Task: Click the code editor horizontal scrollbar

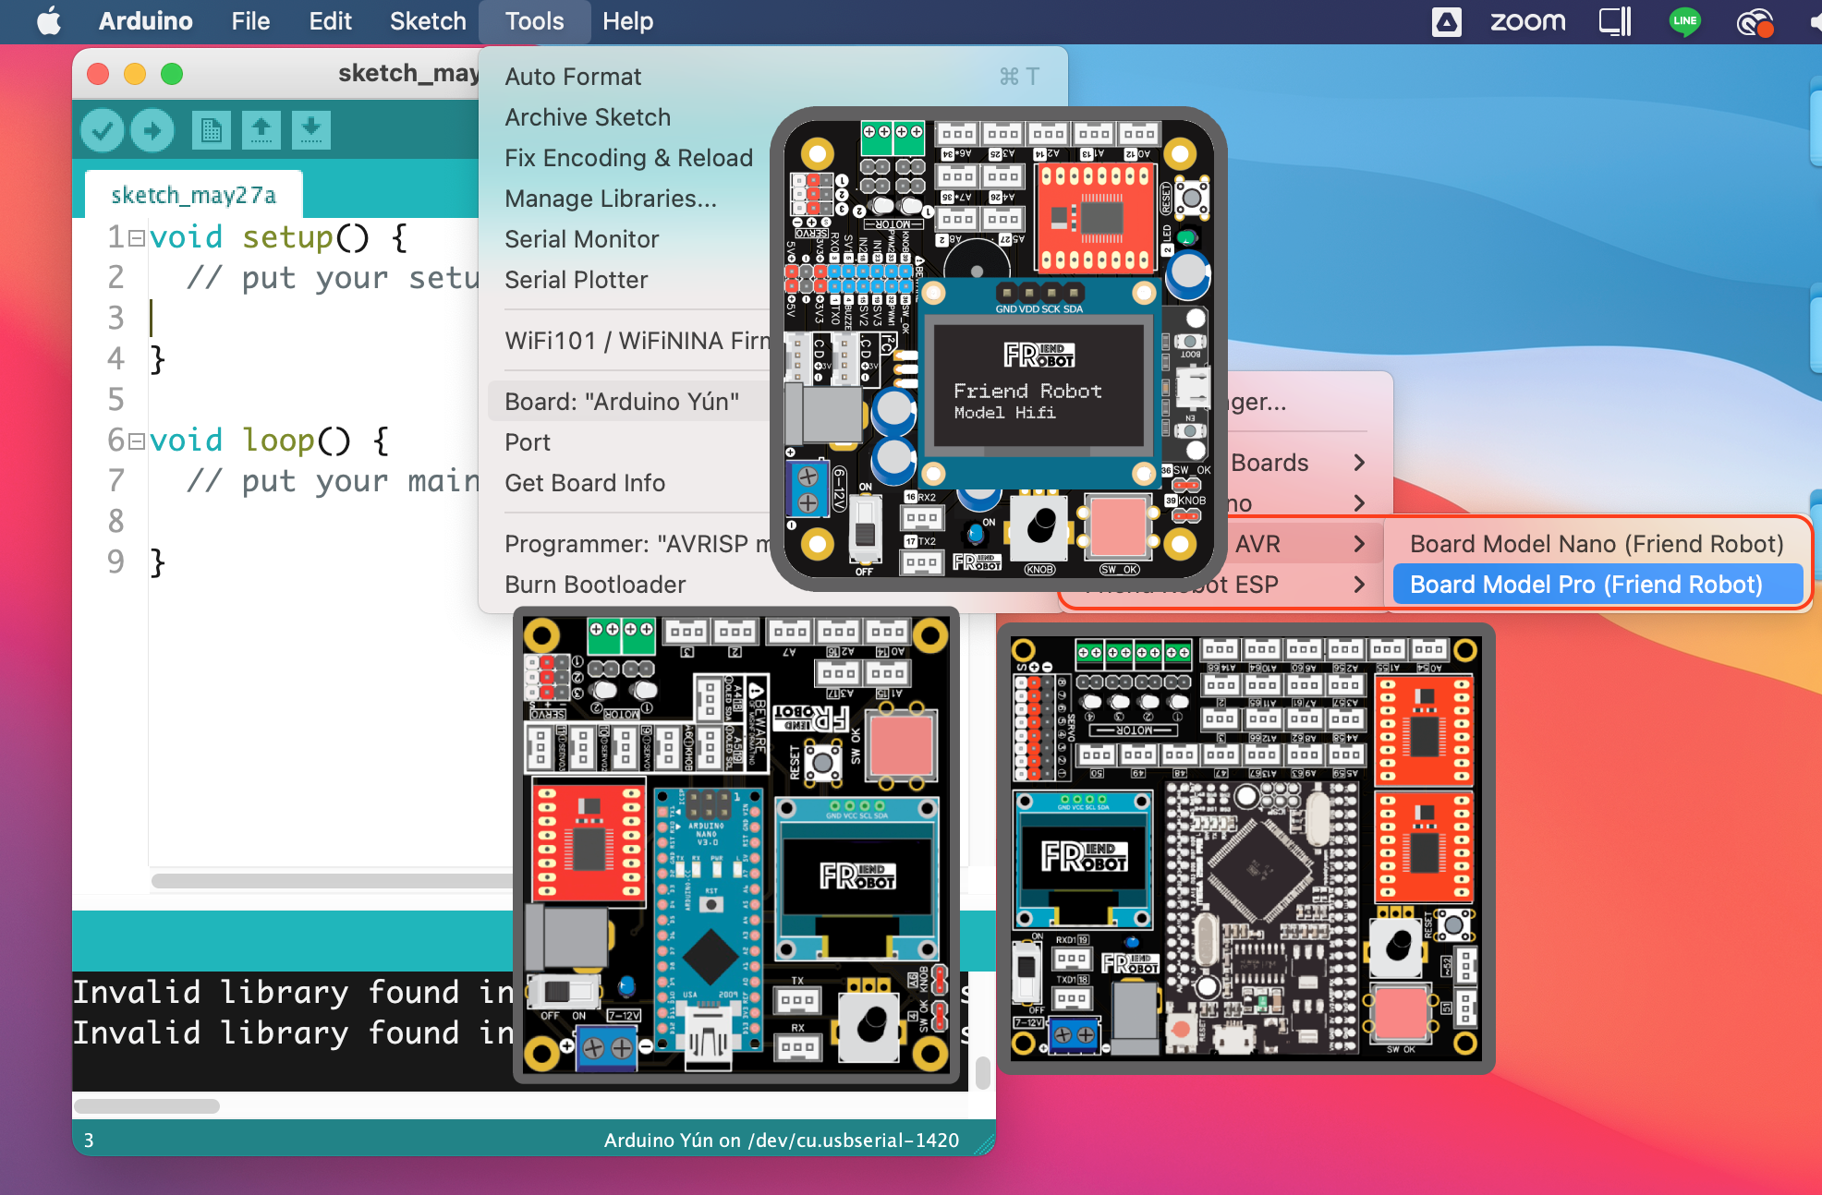Action: coord(333,881)
